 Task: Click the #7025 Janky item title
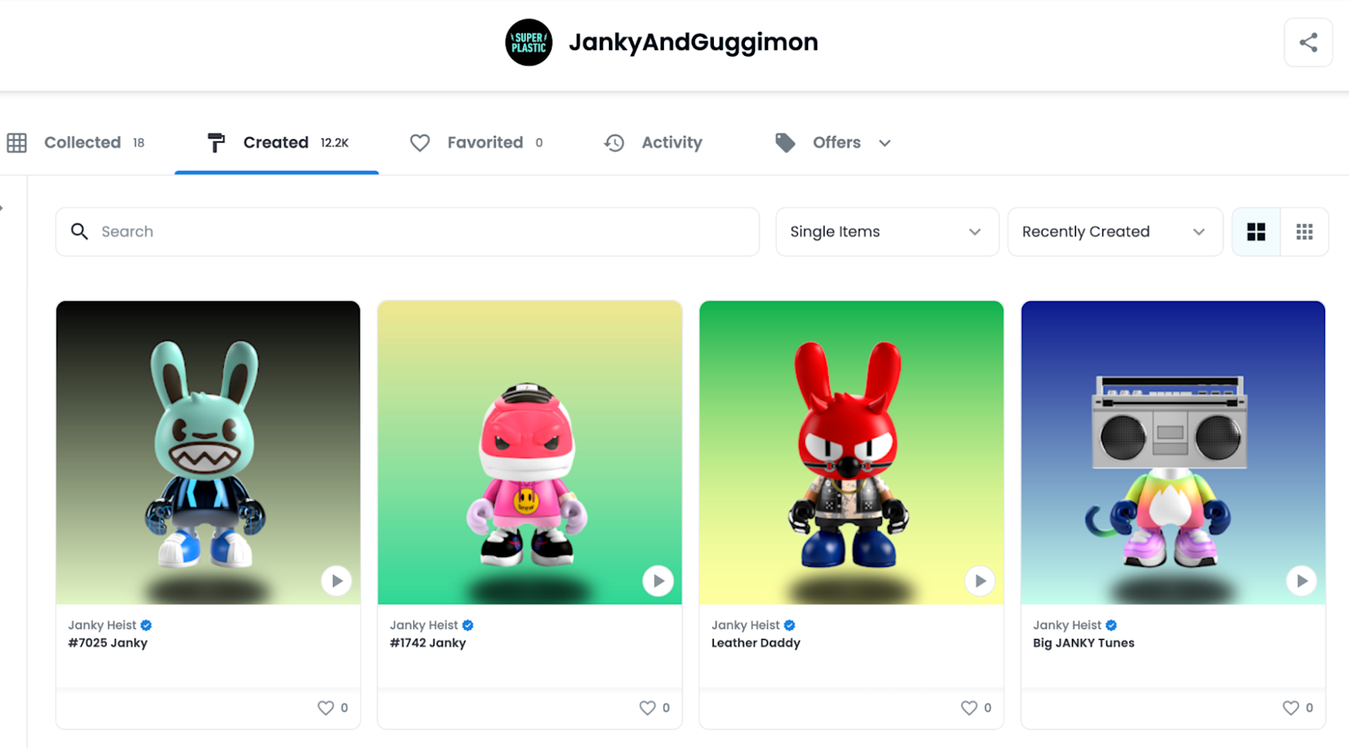[107, 643]
